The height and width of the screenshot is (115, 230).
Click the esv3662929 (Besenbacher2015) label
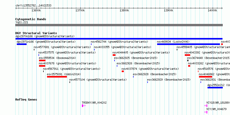coord(169,80)
